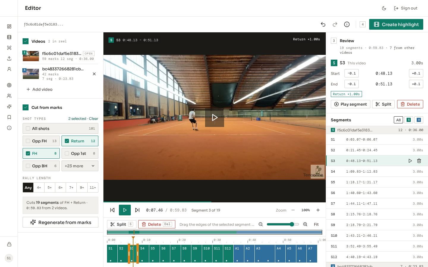Click the green play button below the video
The height and width of the screenshot is (267, 428).
(x=125, y=210)
